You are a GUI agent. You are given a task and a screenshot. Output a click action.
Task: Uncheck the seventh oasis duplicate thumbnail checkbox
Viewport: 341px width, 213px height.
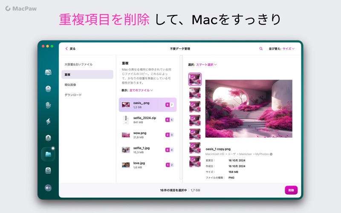pyautogui.click(x=192, y=158)
